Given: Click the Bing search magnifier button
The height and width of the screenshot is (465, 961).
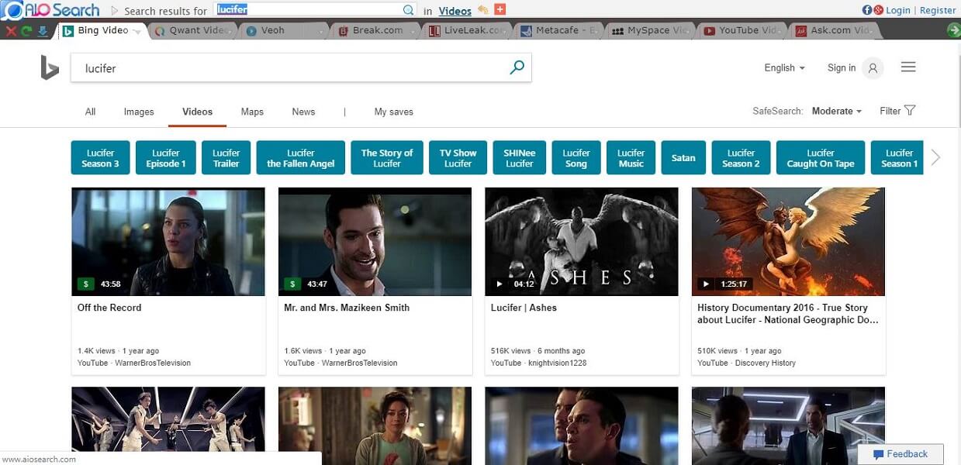Looking at the screenshot, I should (x=517, y=67).
